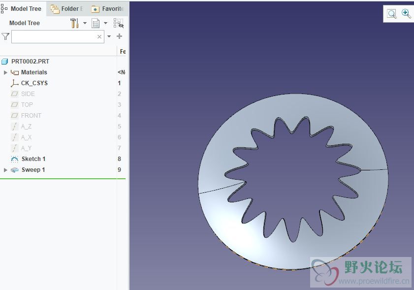
Task: Click feature number 8 beside Sketch 1
Action: coord(119,159)
